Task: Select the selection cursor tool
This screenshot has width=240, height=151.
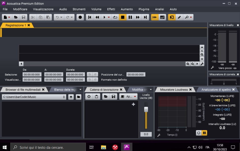Action: click(172, 17)
